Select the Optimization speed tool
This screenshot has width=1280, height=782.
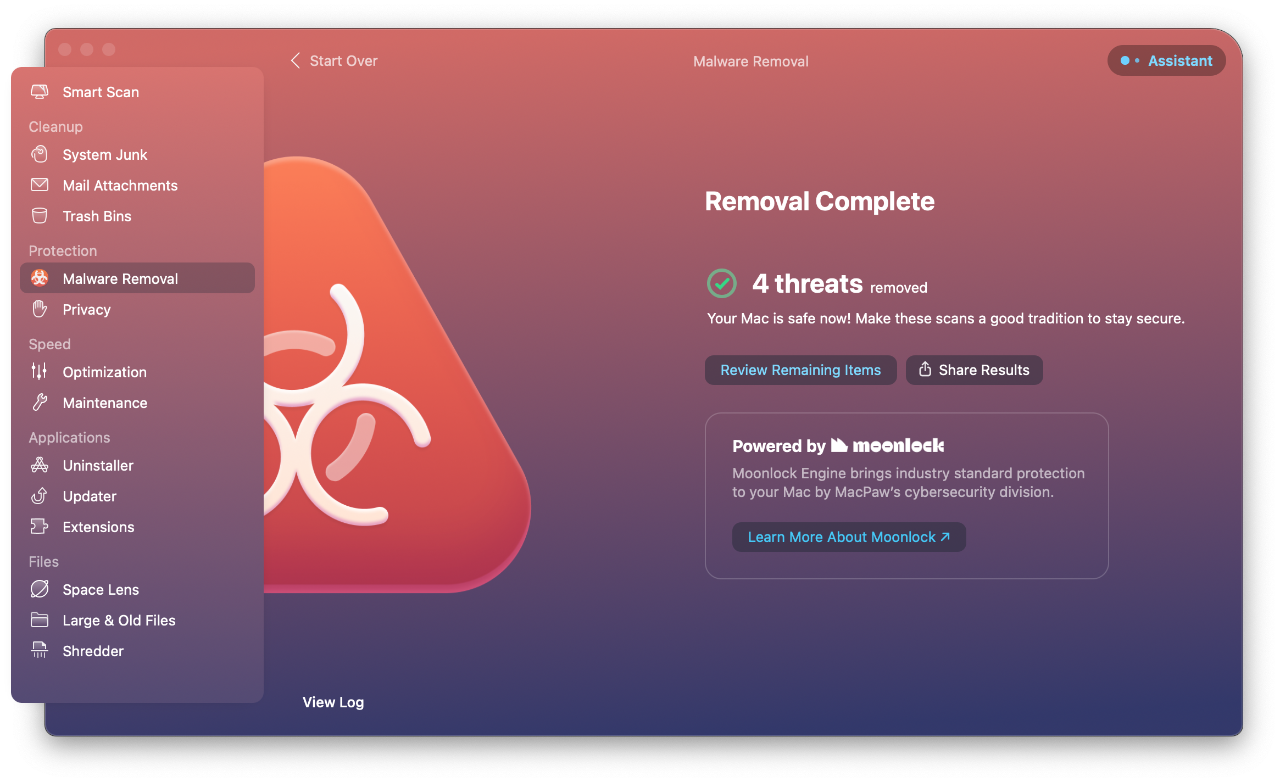point(105,372)
